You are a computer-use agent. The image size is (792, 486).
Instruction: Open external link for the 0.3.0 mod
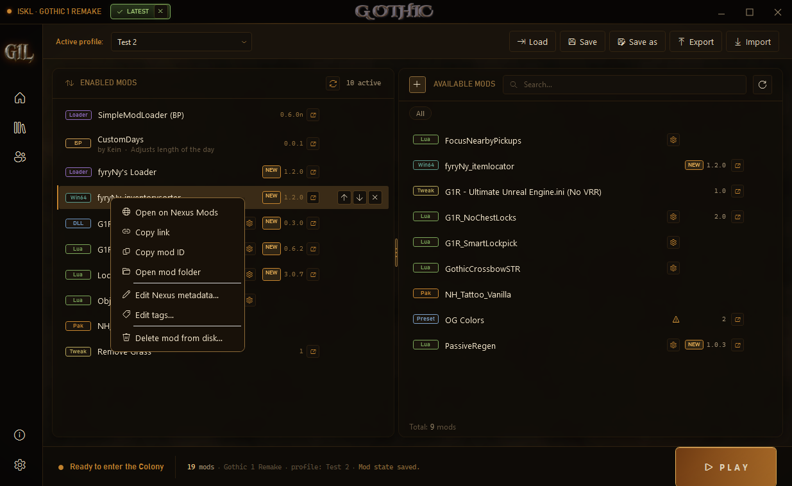coord(313,223)
